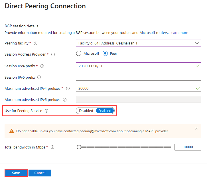Image resolution: width=207 pixels, height=179 pixels.
Task: Click info icon next to Session IPv4 prefix
Action: pos(42,66)
